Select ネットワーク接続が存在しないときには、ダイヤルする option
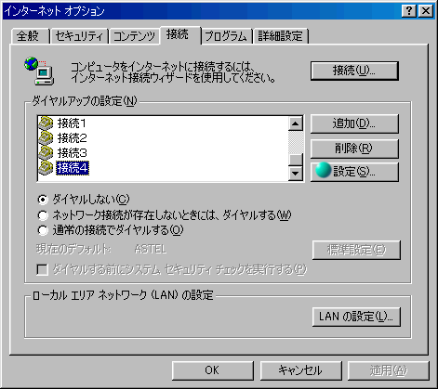The width and height of the screenshot is (438, 389). pyautogui.click(x=43, y=214)
